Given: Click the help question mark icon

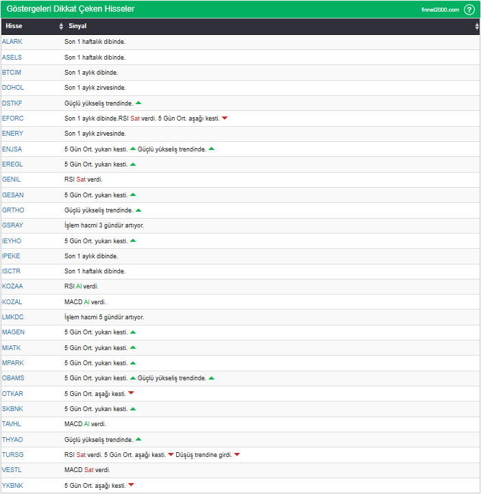Looking at the screenshot, I should pos(469,10).
